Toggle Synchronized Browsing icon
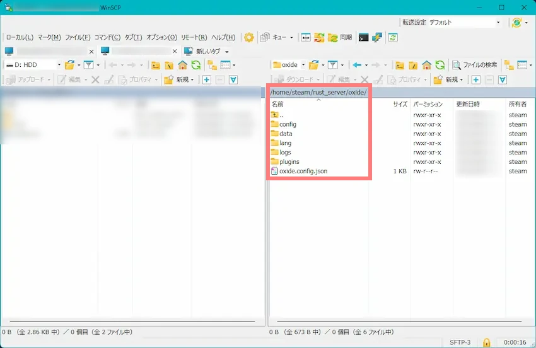Viewport: 536px width, 348px height. pos(393,37)
